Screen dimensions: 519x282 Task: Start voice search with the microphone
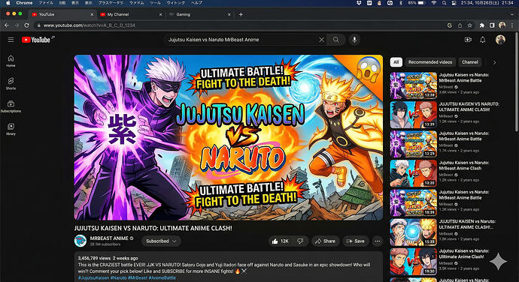[354, 40]
